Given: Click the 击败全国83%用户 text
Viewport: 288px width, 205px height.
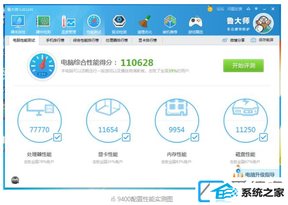Looking at the screenshot, I should pos(176,162).
